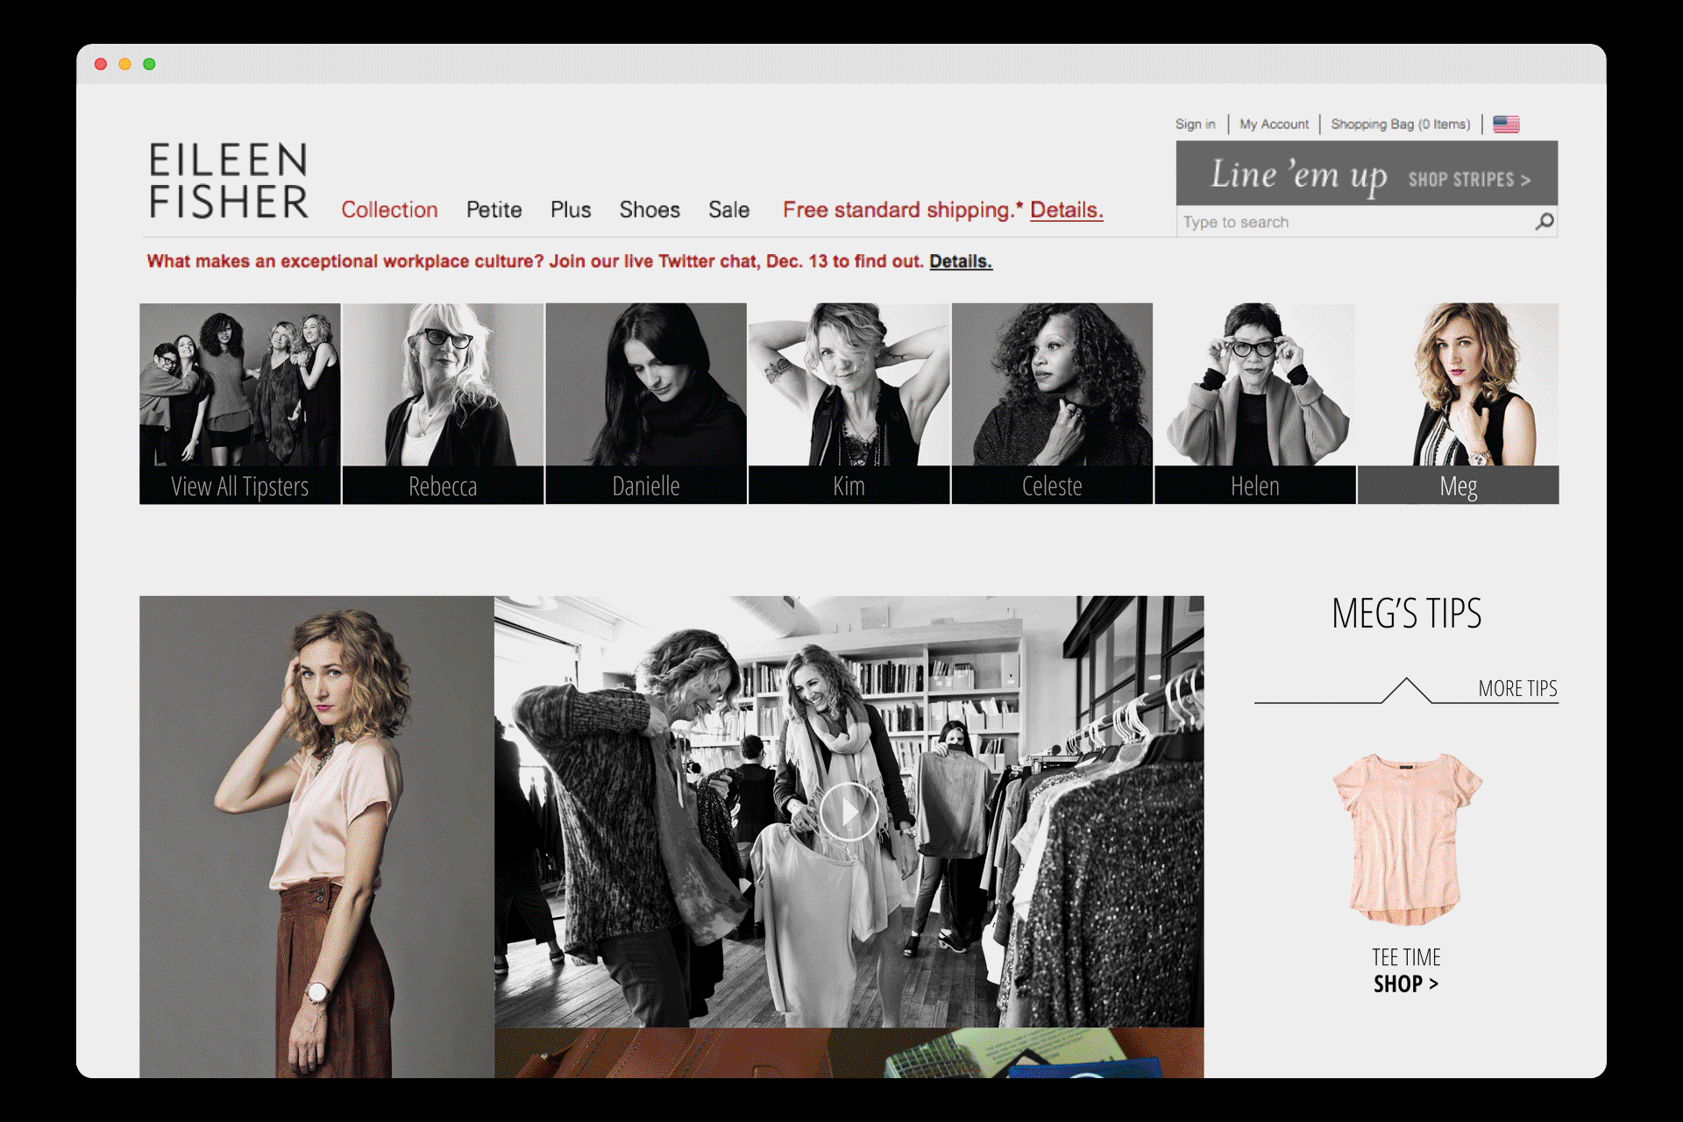This screenshot has height=1122, width=1683.
Task: Select the View All Tipsters tile
Action: pyautogui.click(x=239, y=403)
